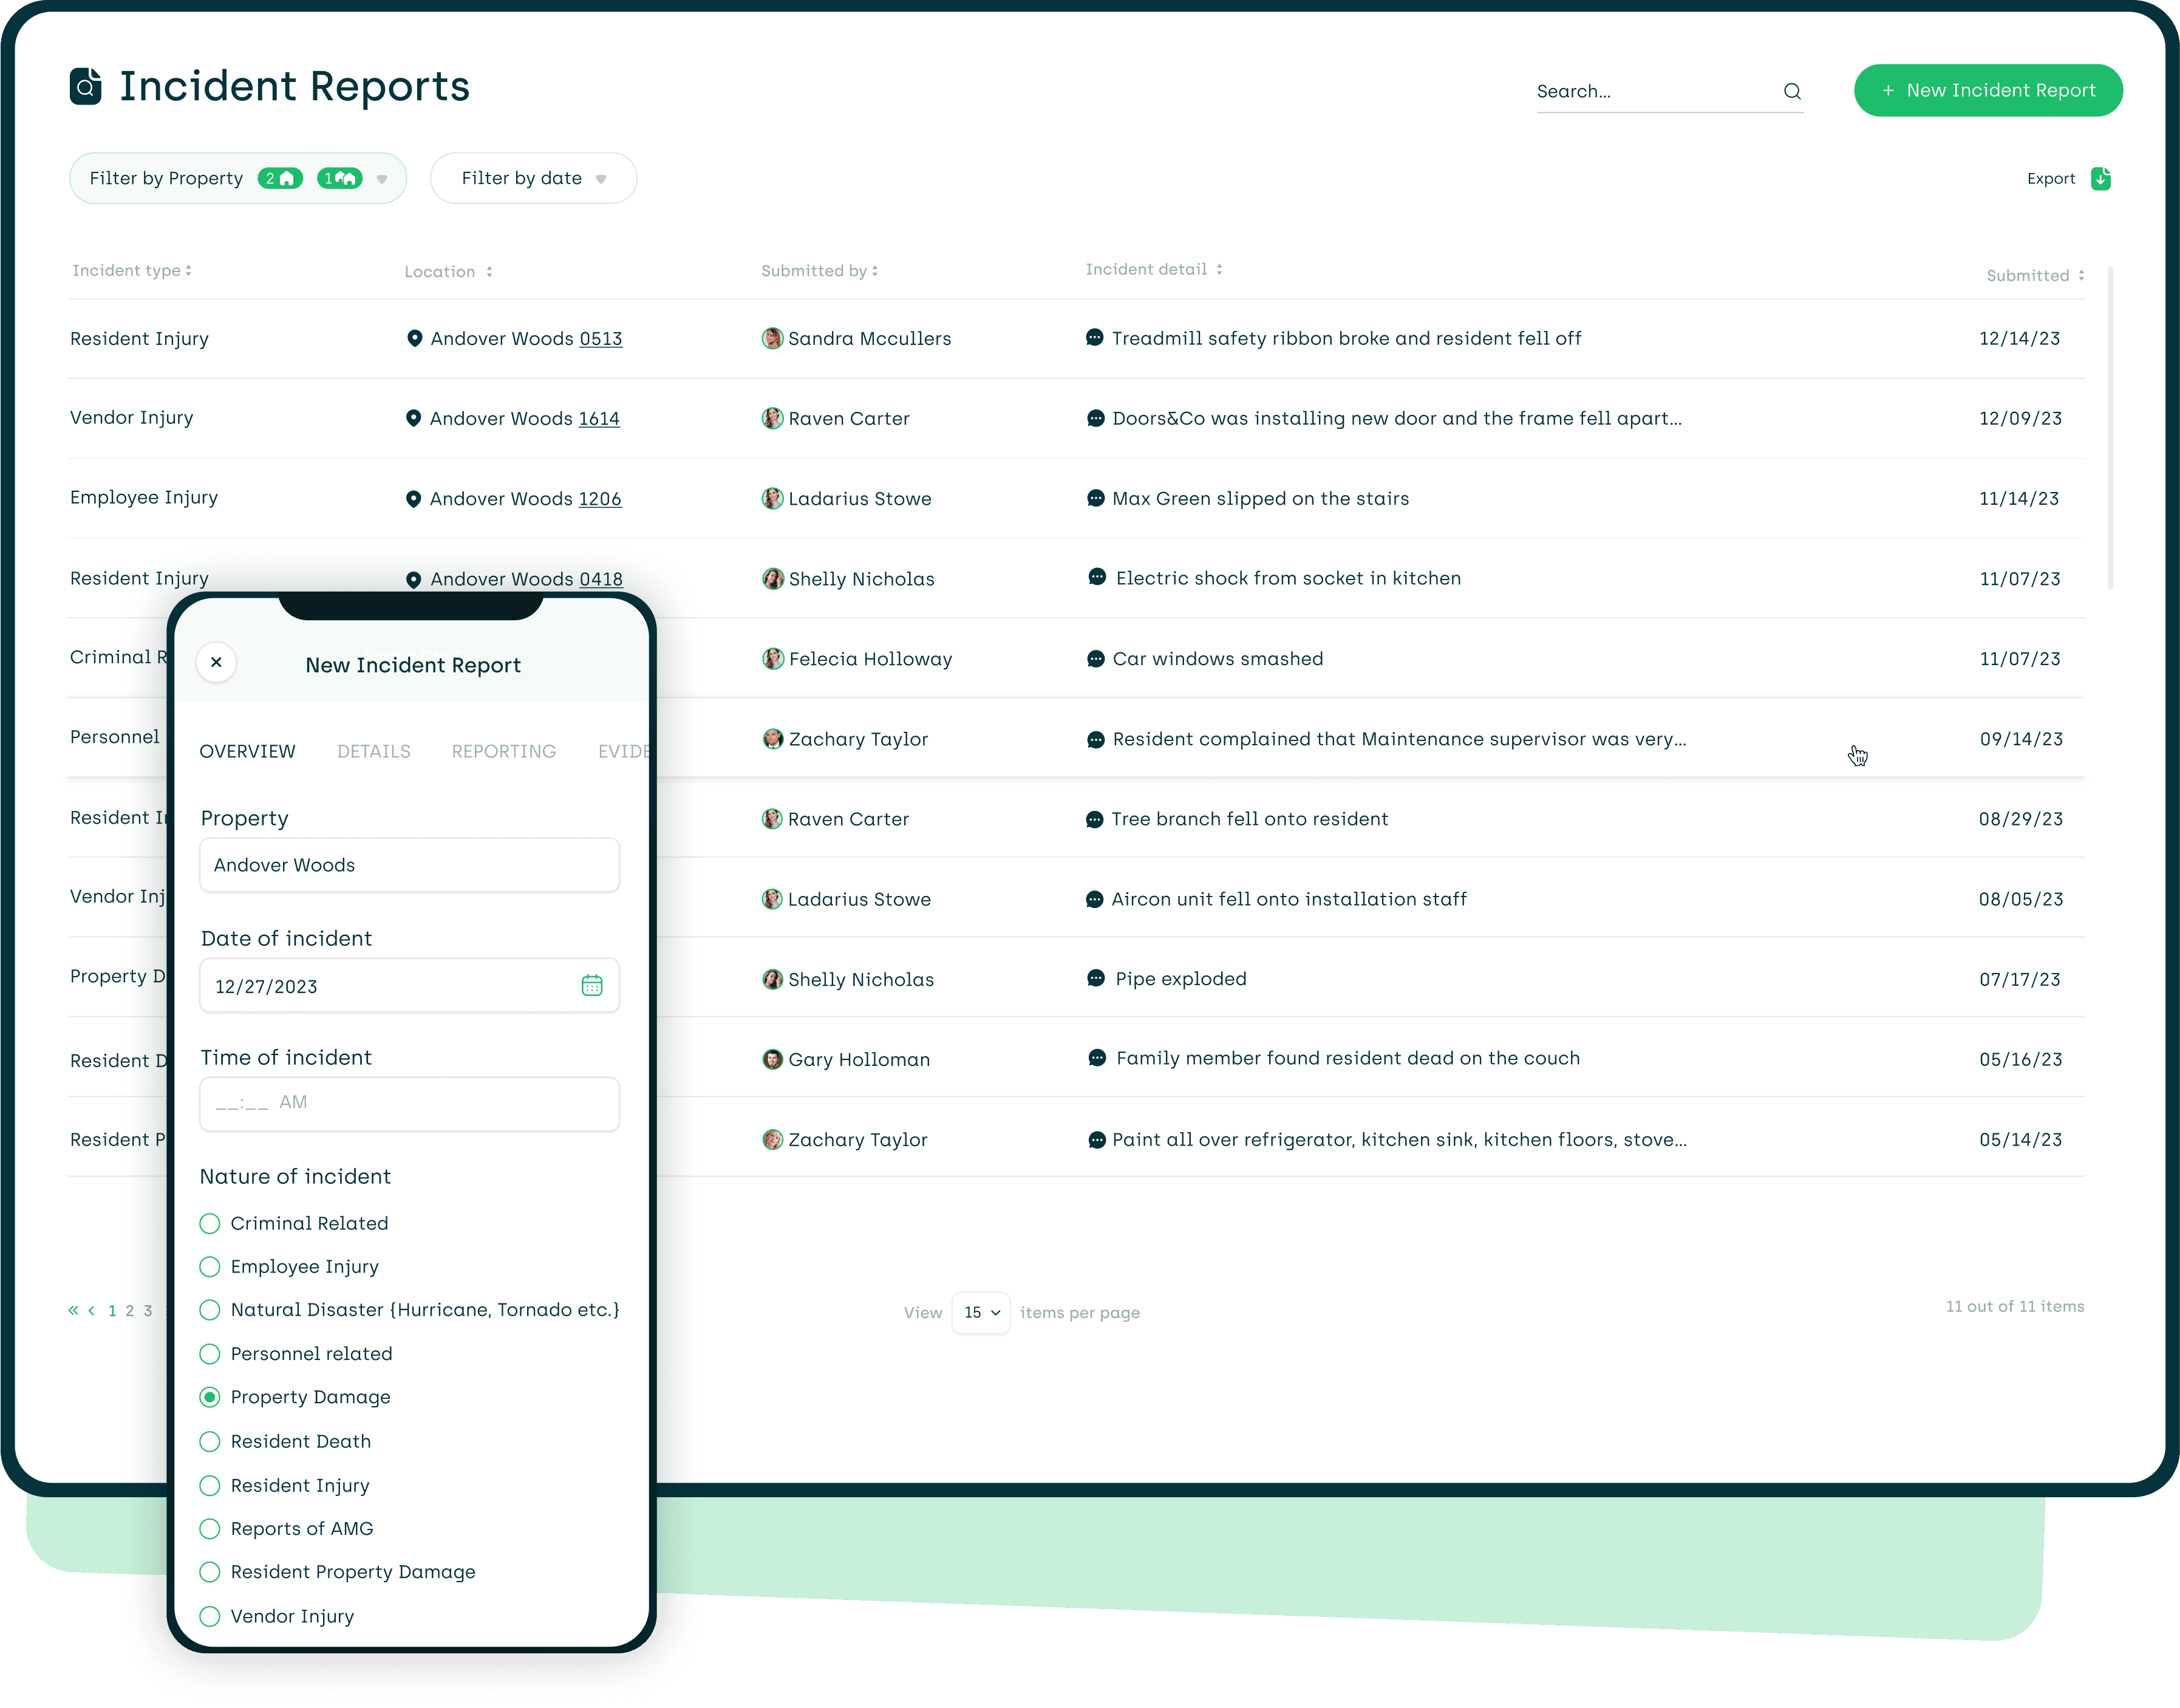
Task: Switch to the REPORTING tab
Action: (503, 751)
